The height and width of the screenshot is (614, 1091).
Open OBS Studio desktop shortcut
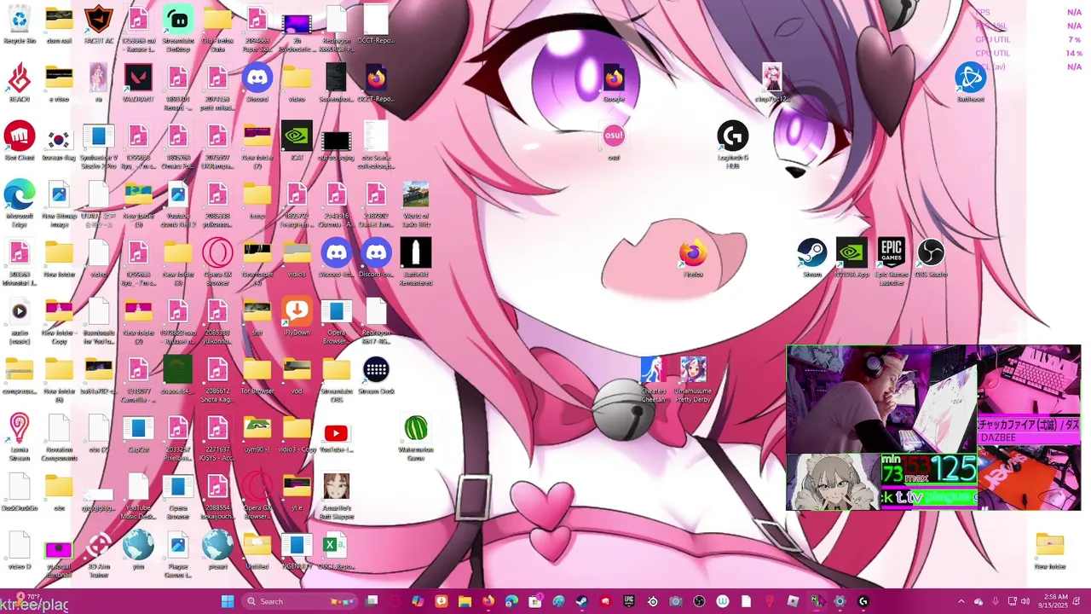click(x=931, y=258)
